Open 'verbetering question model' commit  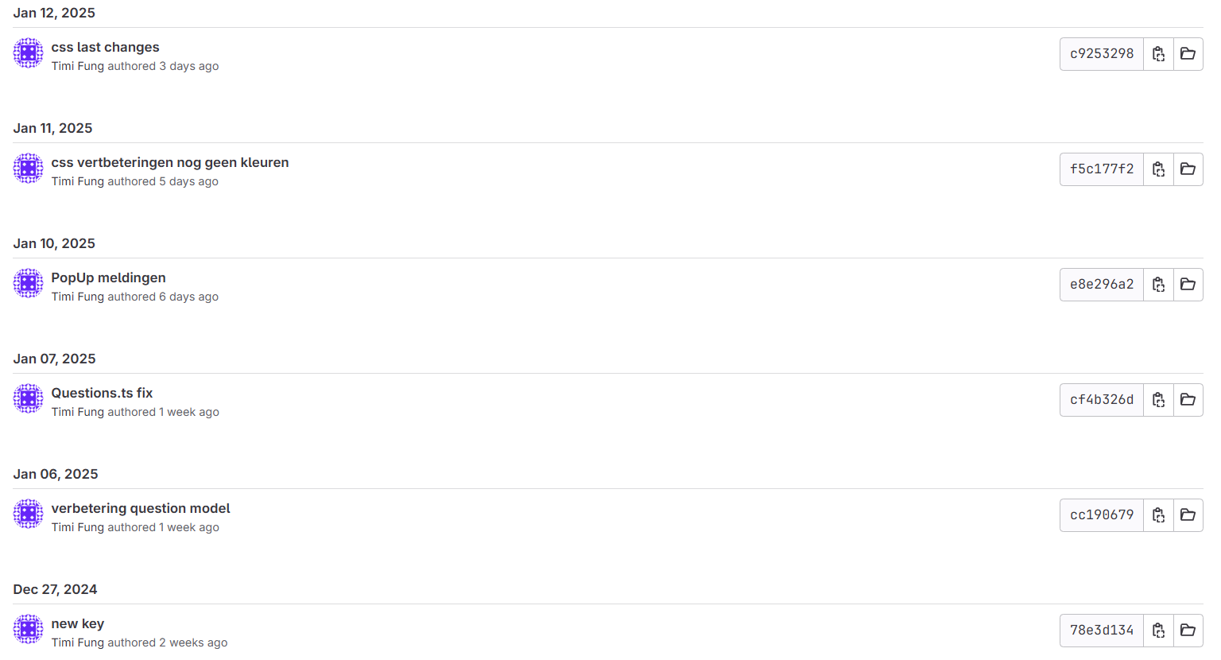[141, 509]
